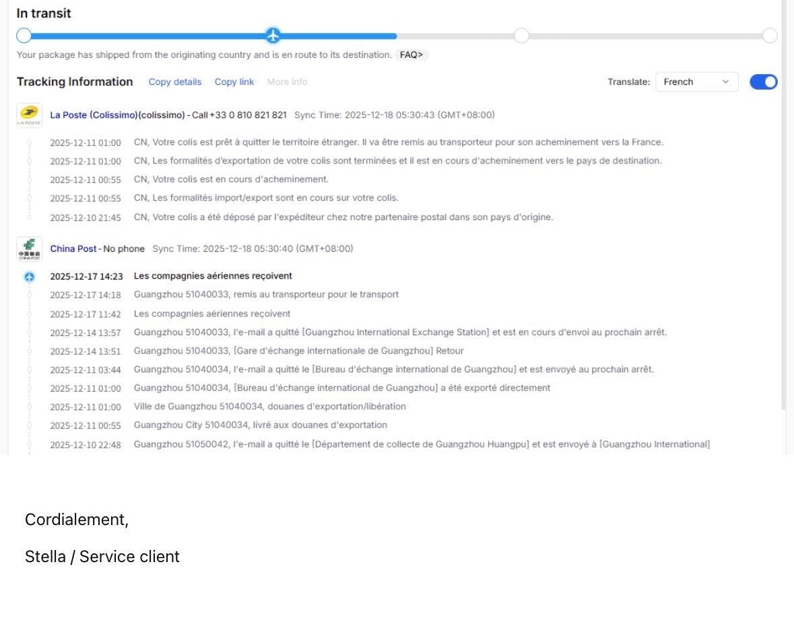Click the first progress bar start circle

click(x=24, y=36)
